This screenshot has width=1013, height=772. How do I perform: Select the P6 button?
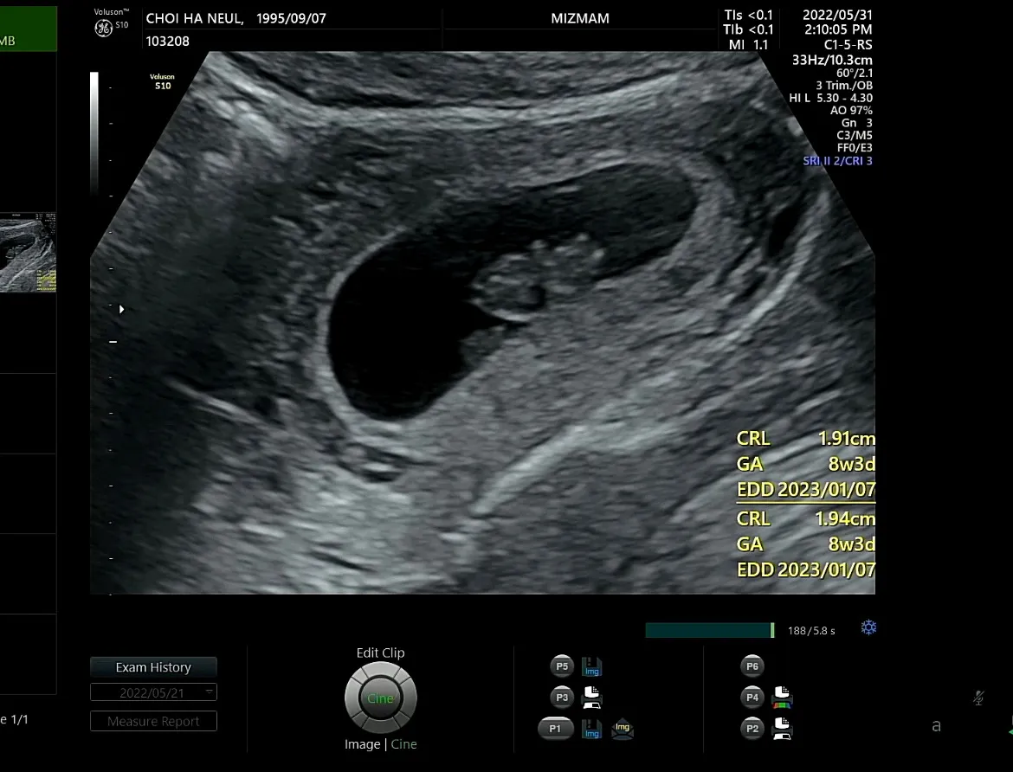[752, 666]
